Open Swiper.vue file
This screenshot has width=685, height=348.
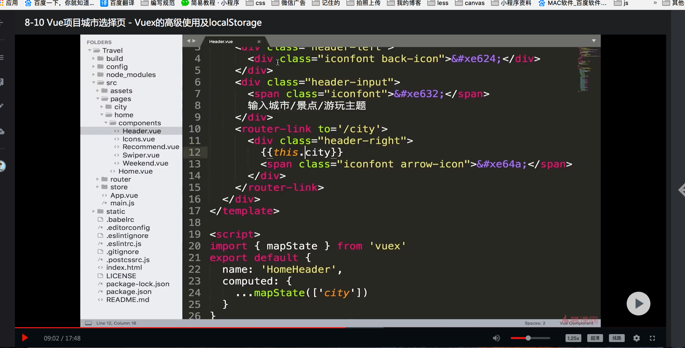tap(141, 155)
